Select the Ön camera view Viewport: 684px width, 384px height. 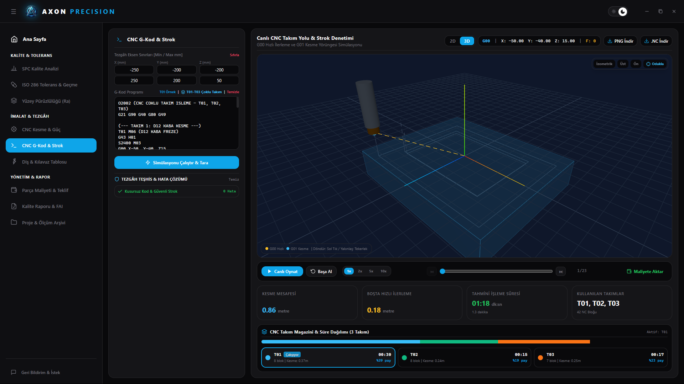pyautogui.click(x=636, y=64)
